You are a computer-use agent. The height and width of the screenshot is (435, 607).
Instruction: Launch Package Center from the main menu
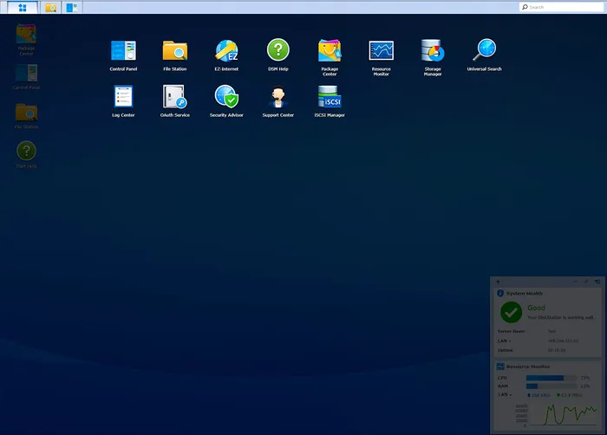(x=330, y=57)
